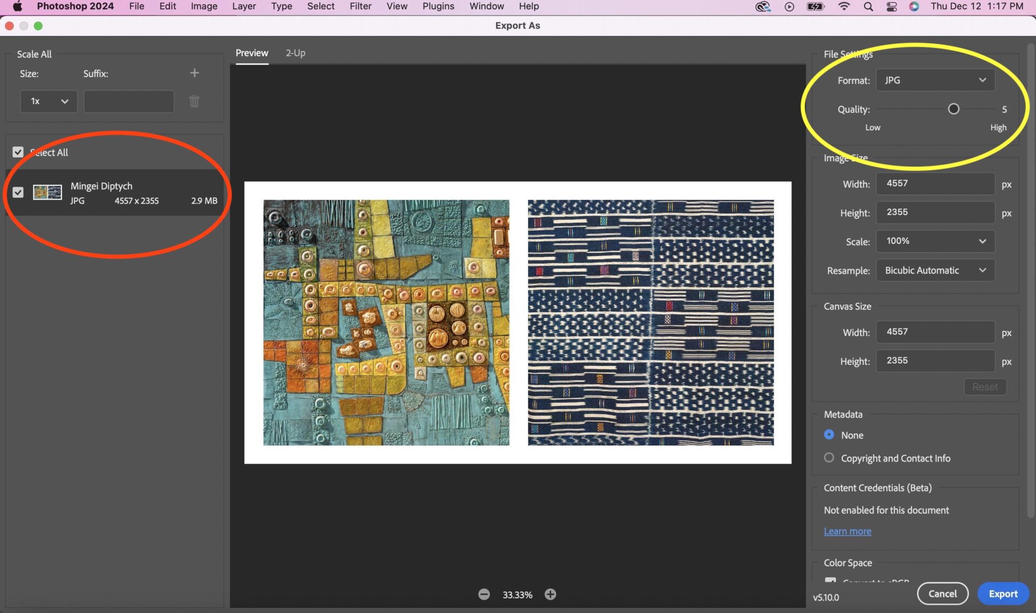This screenshot has height=613, width=1036.
Task: Open the Window menu
Action: click(486, 6)
